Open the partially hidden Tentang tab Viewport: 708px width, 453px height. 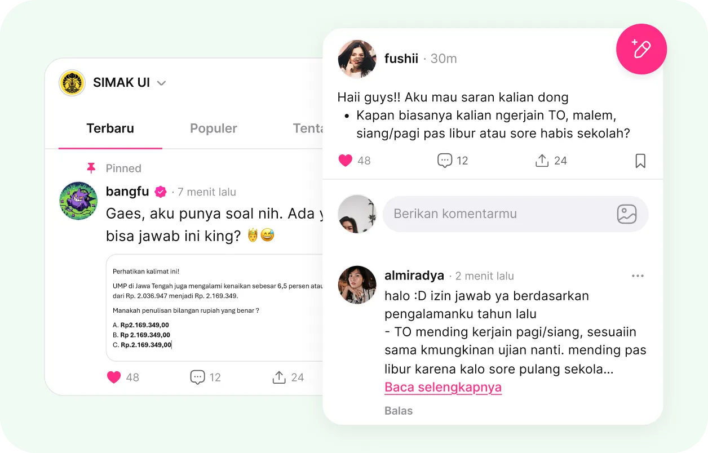tap(308, 128)
